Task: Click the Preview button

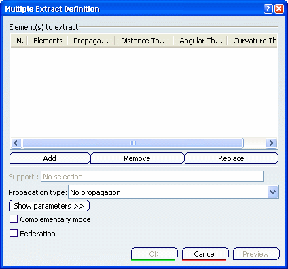Action: pos(256,254)
